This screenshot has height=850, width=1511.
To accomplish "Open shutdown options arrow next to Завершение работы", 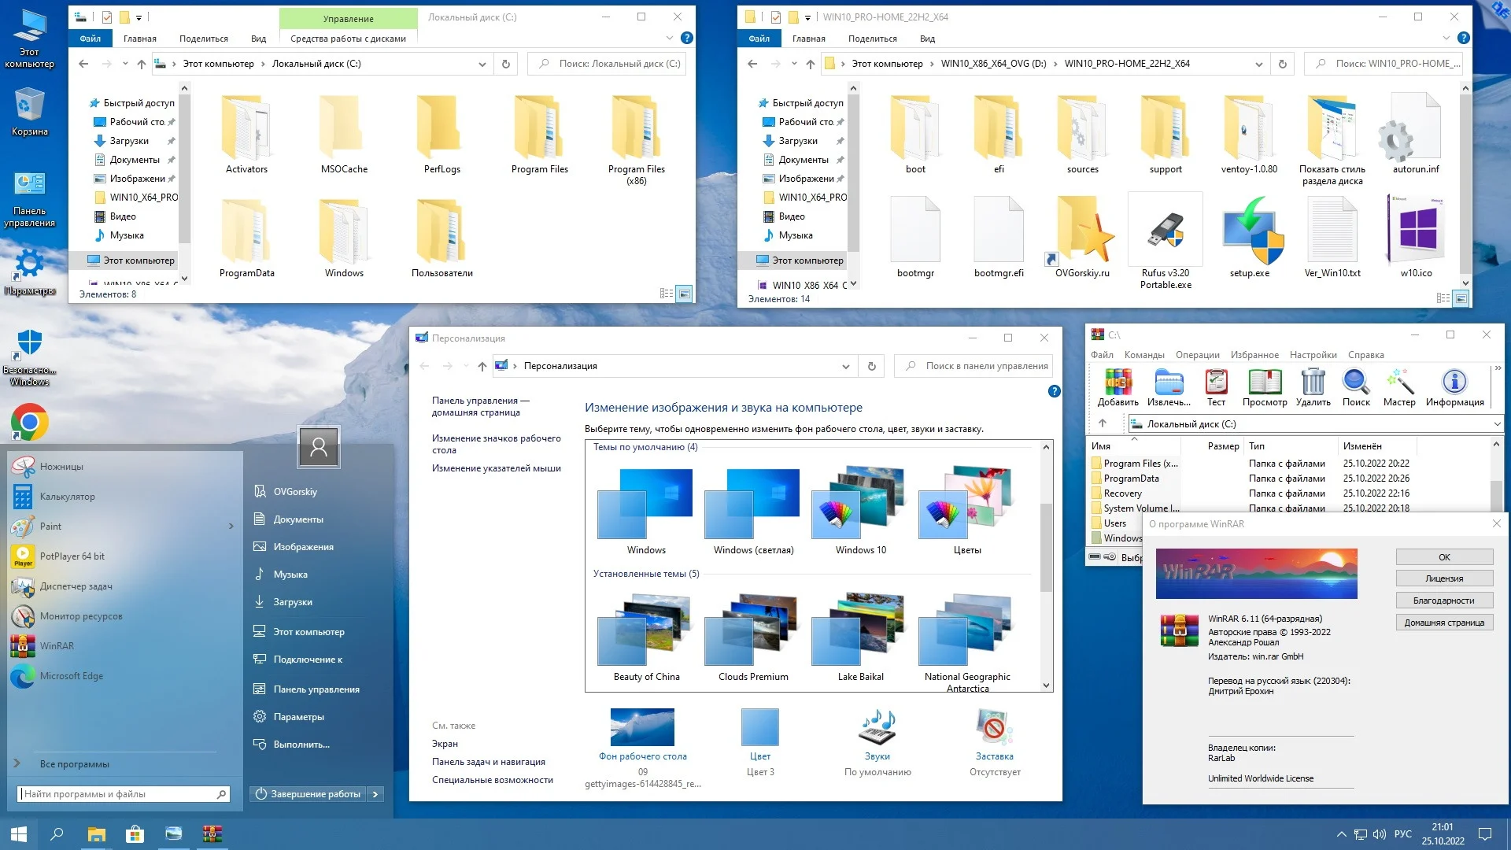I will [x=375, y=794].
